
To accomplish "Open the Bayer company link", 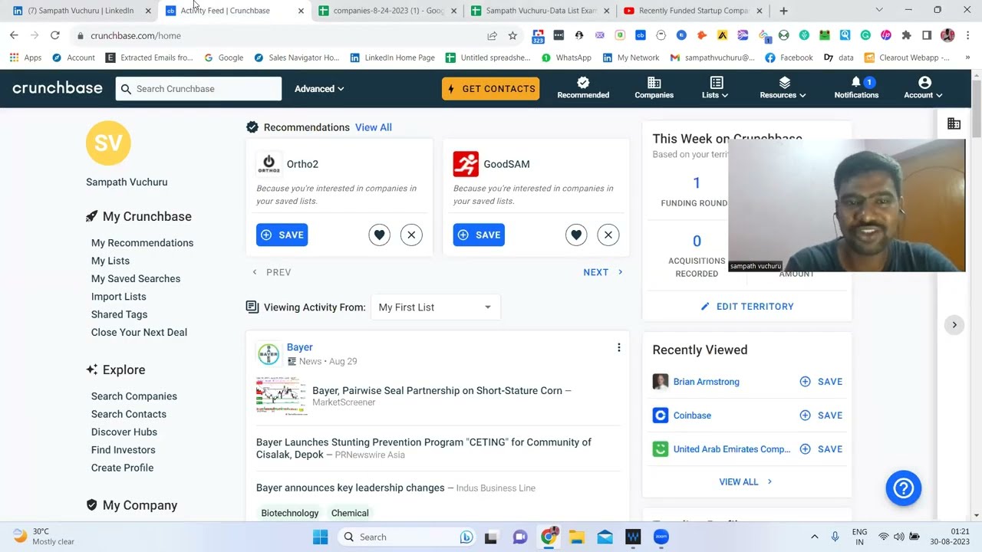I will coord(299,347).
